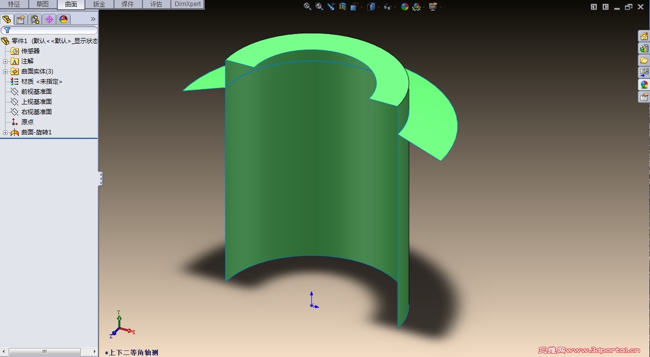Screen dimensions: 650x357
Task: Click the tree horizontal scrollbar thumb
Action: [44, 351]
